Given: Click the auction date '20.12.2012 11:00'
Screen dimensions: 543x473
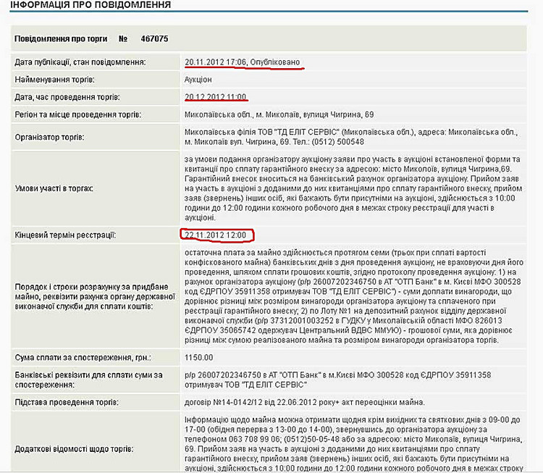Looking at the screenshot, I should click(216, 97).
